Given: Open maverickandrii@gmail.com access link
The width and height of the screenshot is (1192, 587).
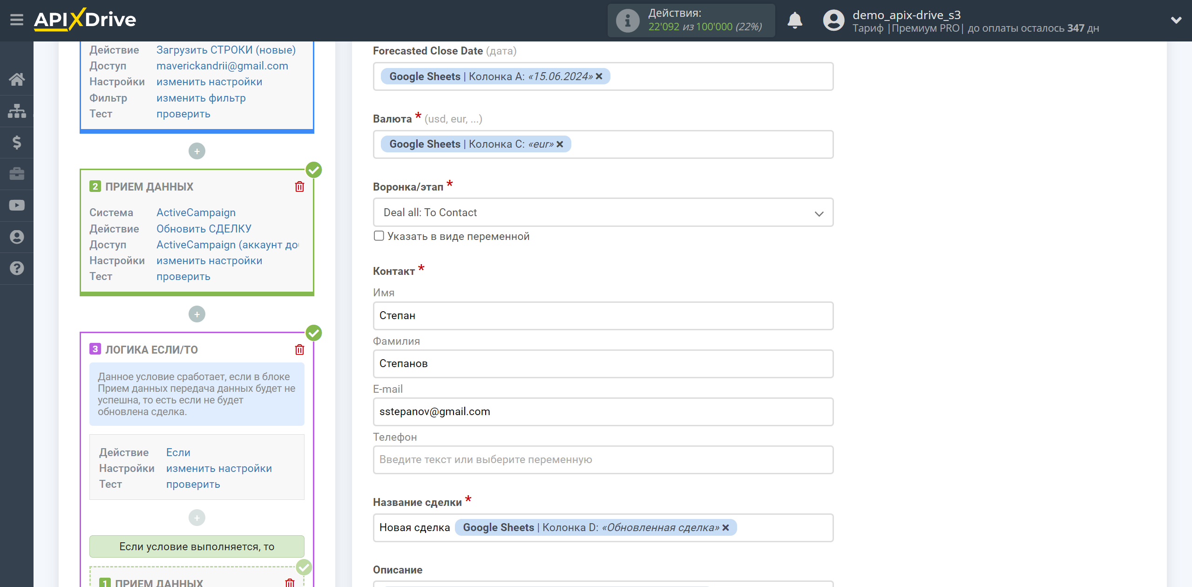Looking at the screenshot, I should (222, 66).
